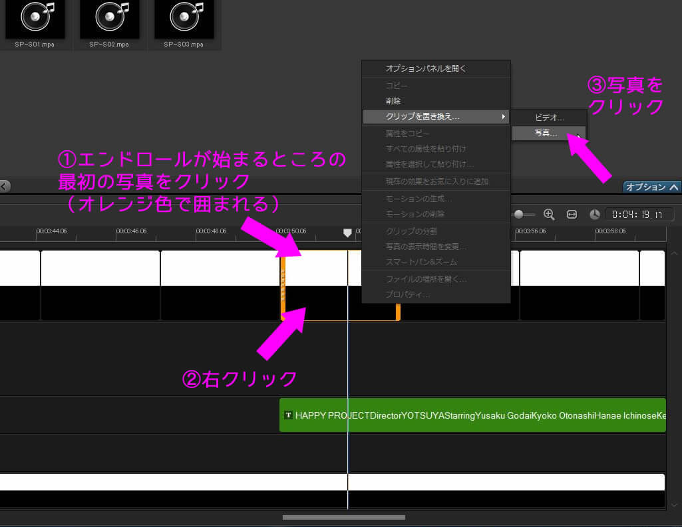Click the timecode field 0:04:19.17
This screenshot has width=682, height=527.
[x=639, y=215]
